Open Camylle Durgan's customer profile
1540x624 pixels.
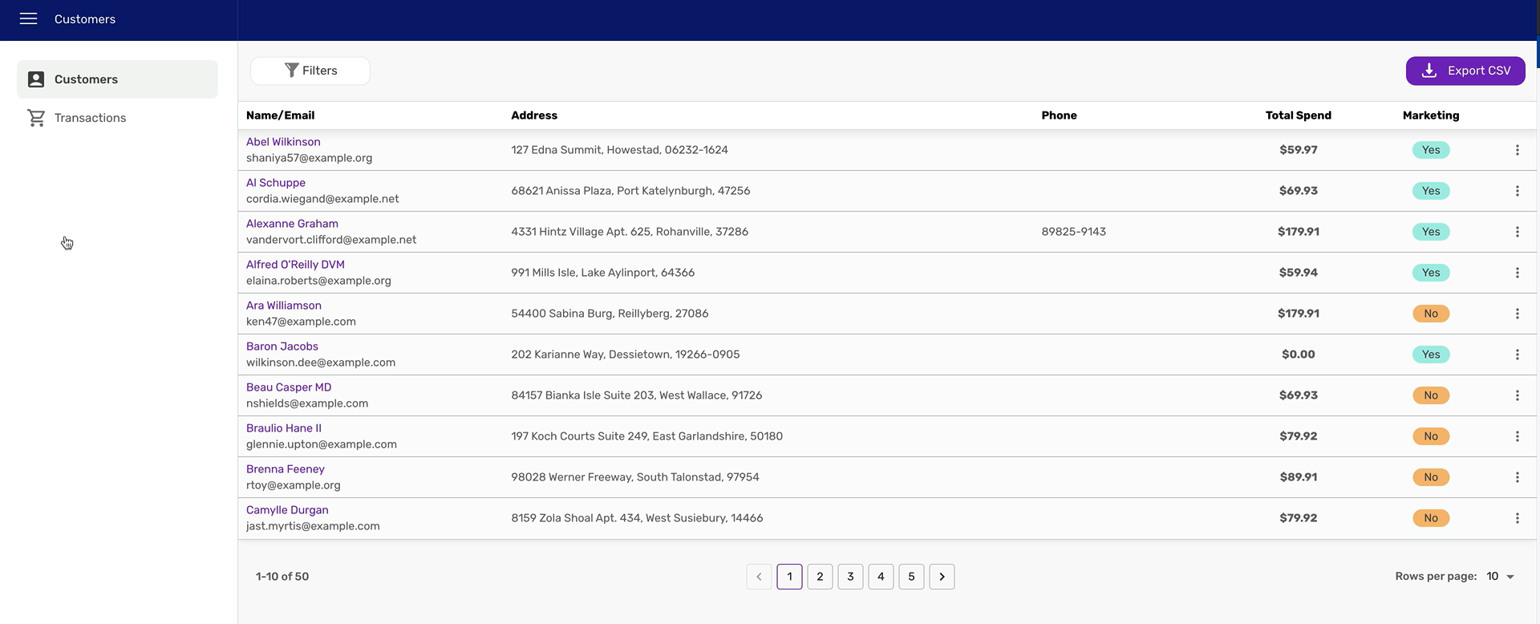[x=287, y=510]
